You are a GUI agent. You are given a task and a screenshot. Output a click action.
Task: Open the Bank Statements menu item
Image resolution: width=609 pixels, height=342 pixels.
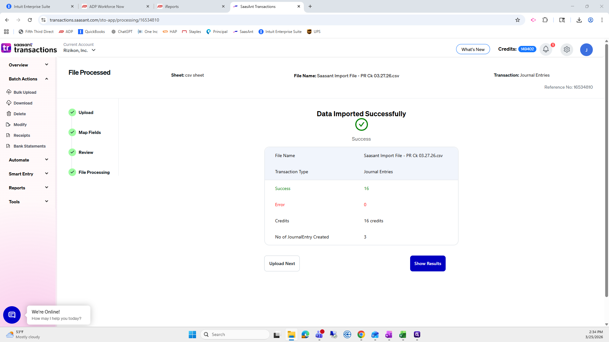[29, 146]
